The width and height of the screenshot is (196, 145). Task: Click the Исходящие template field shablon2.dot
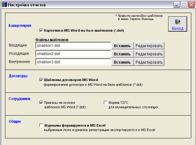(x=73, y=54)
